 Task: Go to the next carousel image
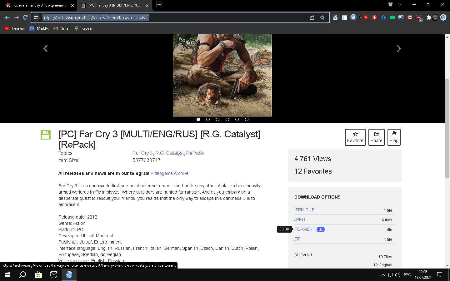(399, 49)
